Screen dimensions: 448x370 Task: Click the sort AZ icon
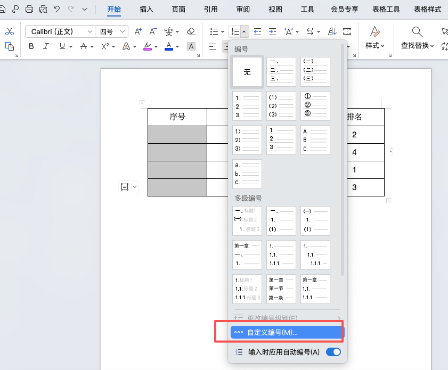[x=332, y=31]
